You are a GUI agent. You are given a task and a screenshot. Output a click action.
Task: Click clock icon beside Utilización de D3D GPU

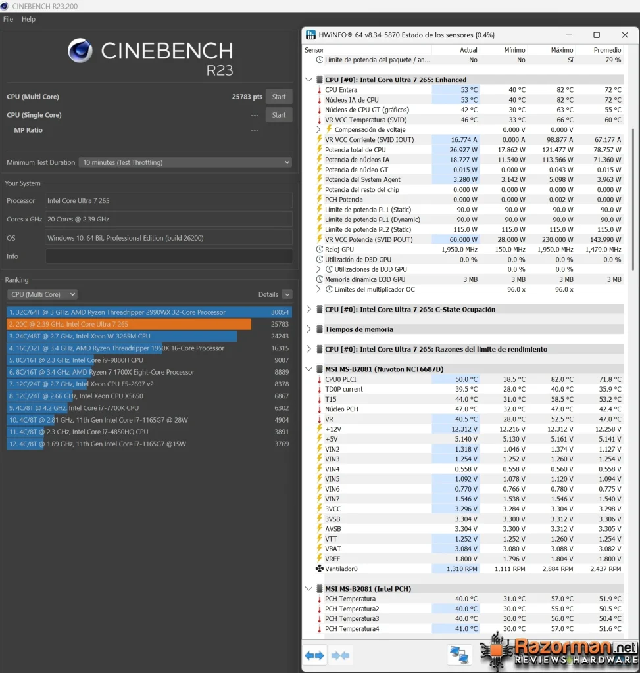tap(320, 259)
